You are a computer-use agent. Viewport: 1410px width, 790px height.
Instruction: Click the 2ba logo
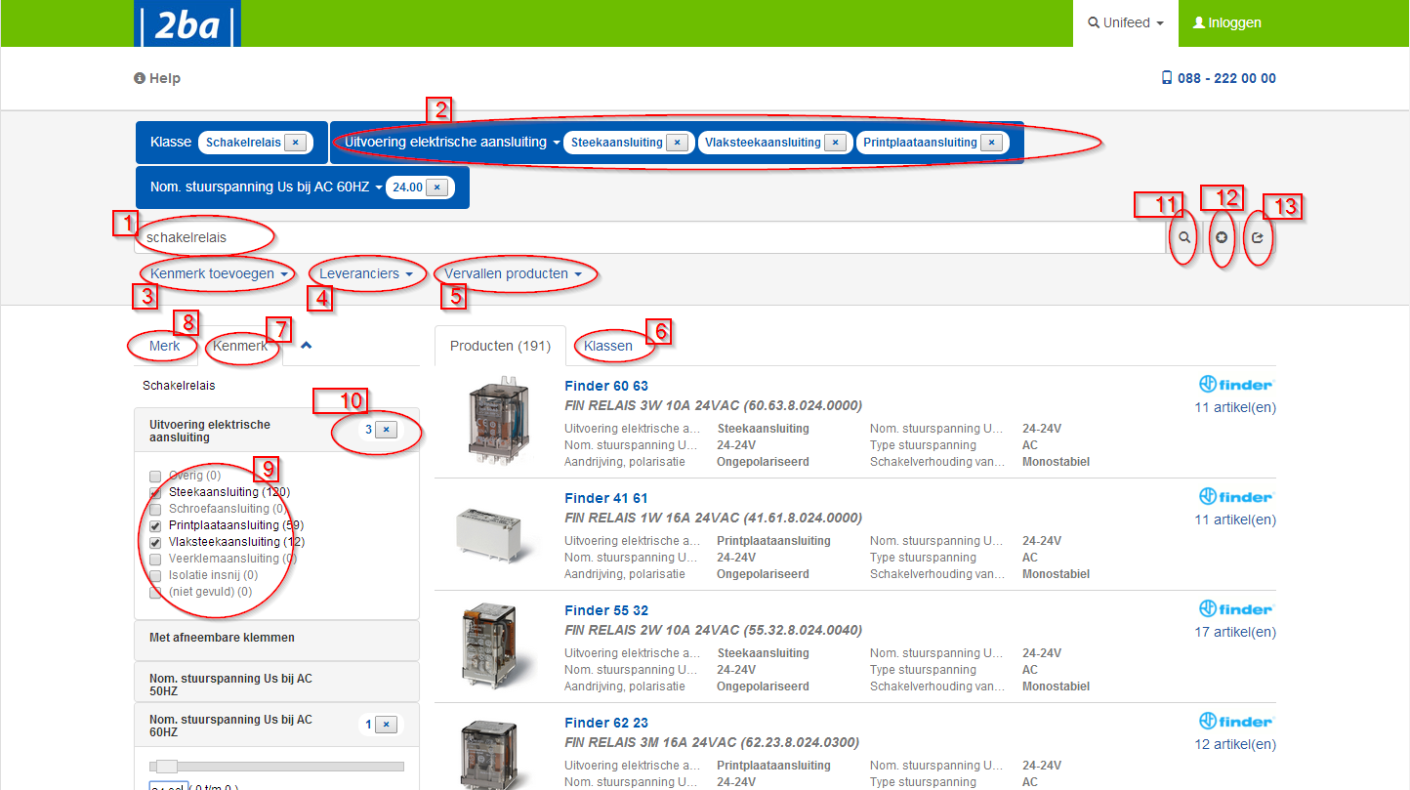187,23
